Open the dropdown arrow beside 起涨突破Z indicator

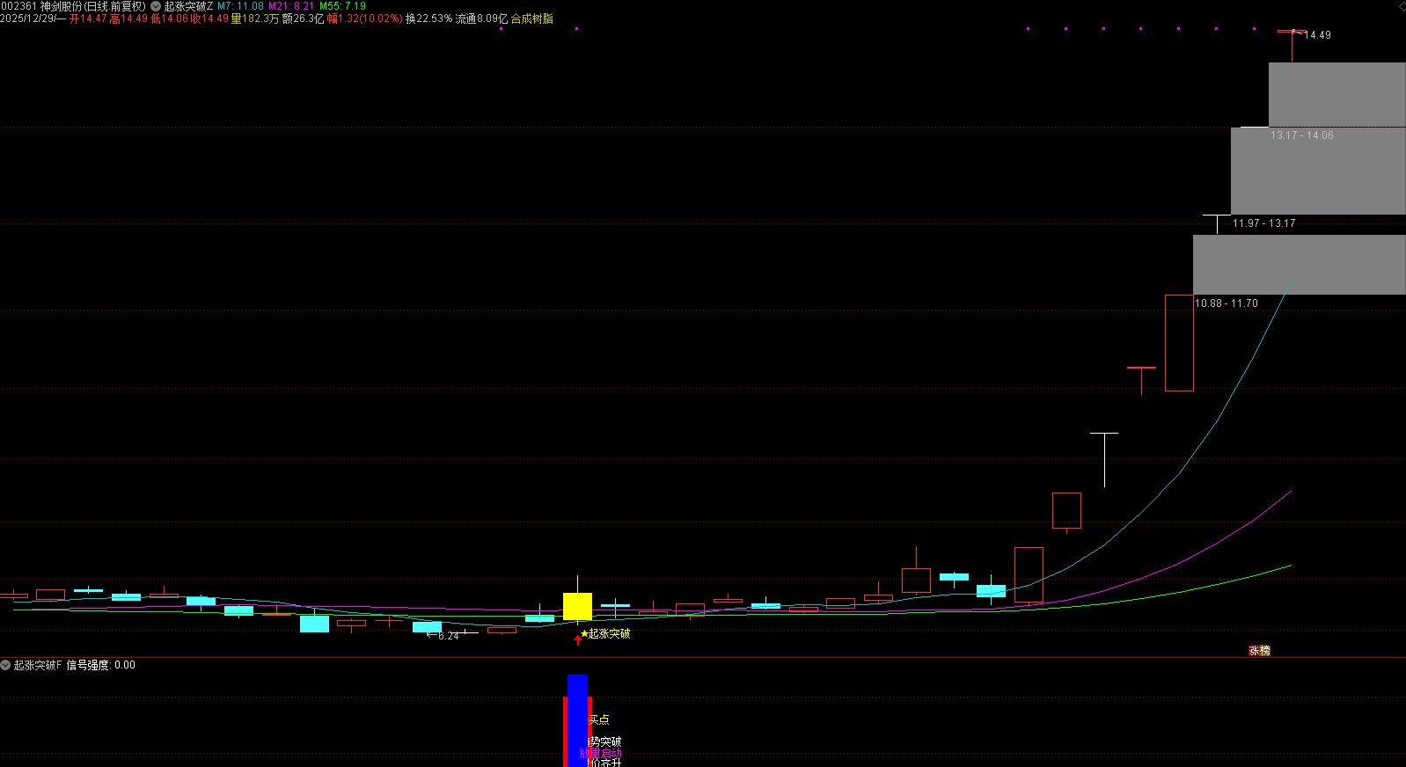tap(156, 6)
